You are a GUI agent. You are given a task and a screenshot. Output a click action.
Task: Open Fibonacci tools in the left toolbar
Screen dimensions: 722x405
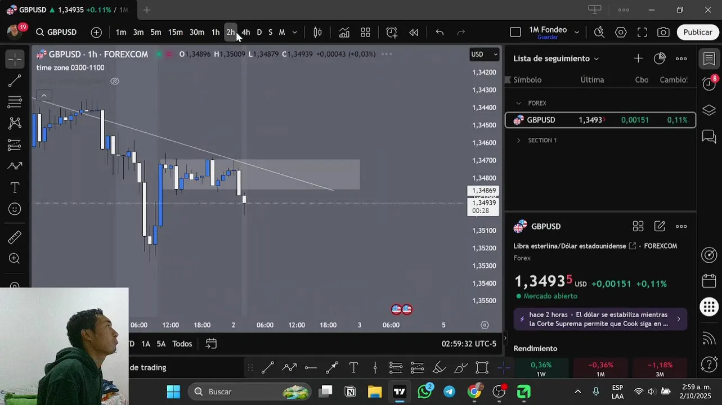15,102
